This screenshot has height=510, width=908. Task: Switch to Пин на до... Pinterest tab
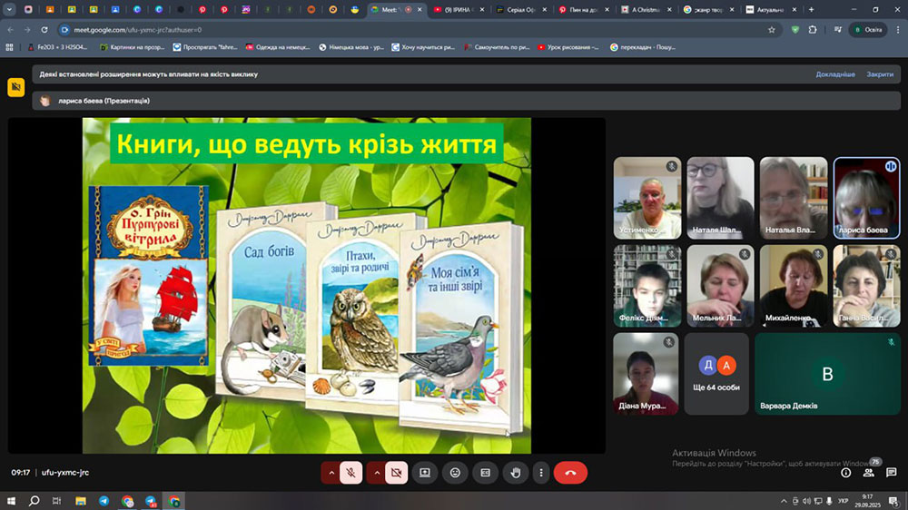tap(584, 10)
